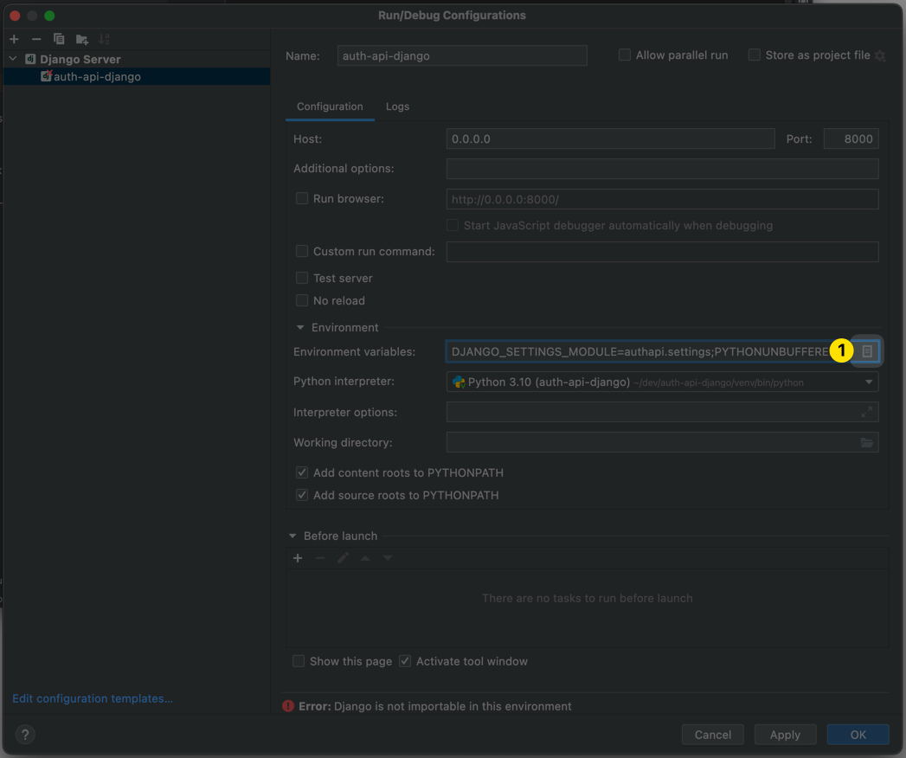Open the environment variables editor icon

click(x=867, y=351)
